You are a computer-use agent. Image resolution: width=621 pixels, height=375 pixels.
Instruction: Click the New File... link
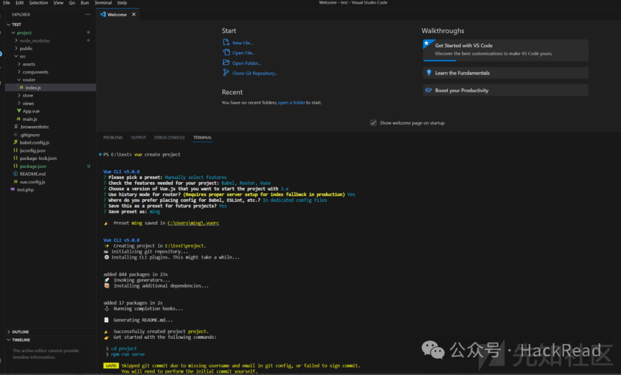[243, 43]
